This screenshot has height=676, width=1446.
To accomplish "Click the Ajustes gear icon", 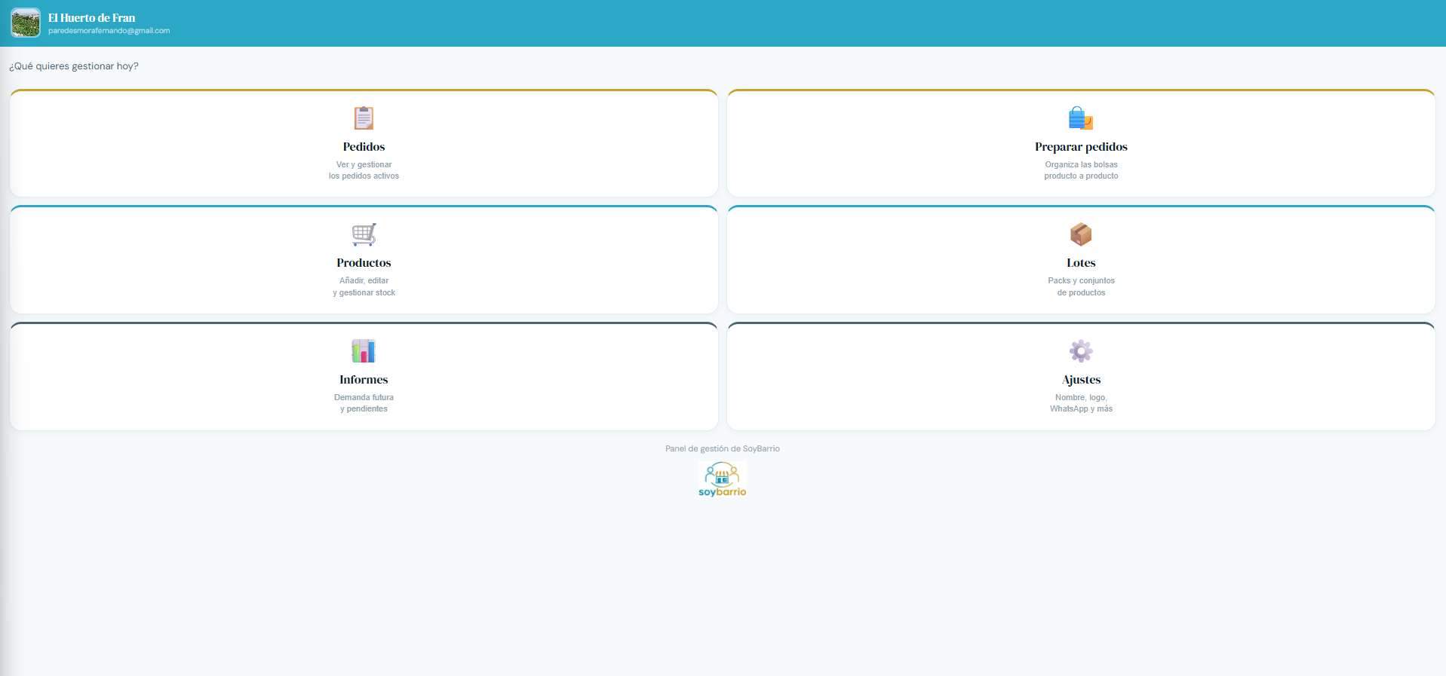I will click(1081, 351).
